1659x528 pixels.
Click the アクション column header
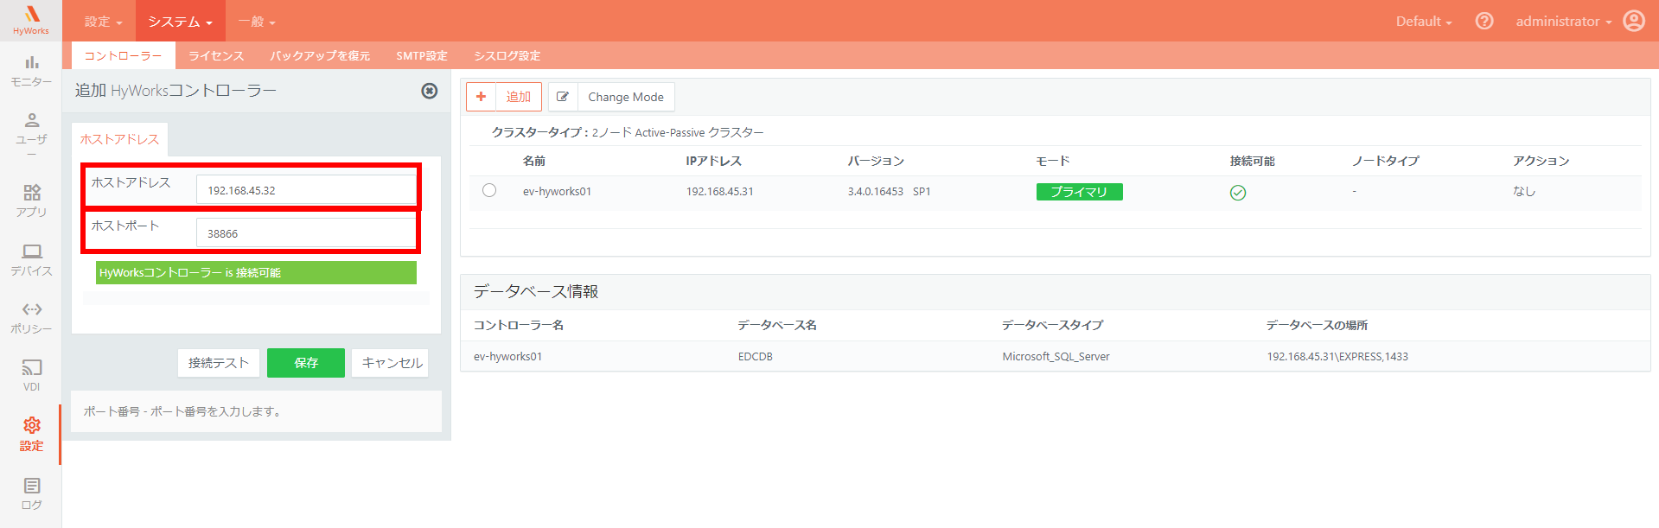(x=1541, y=161)
